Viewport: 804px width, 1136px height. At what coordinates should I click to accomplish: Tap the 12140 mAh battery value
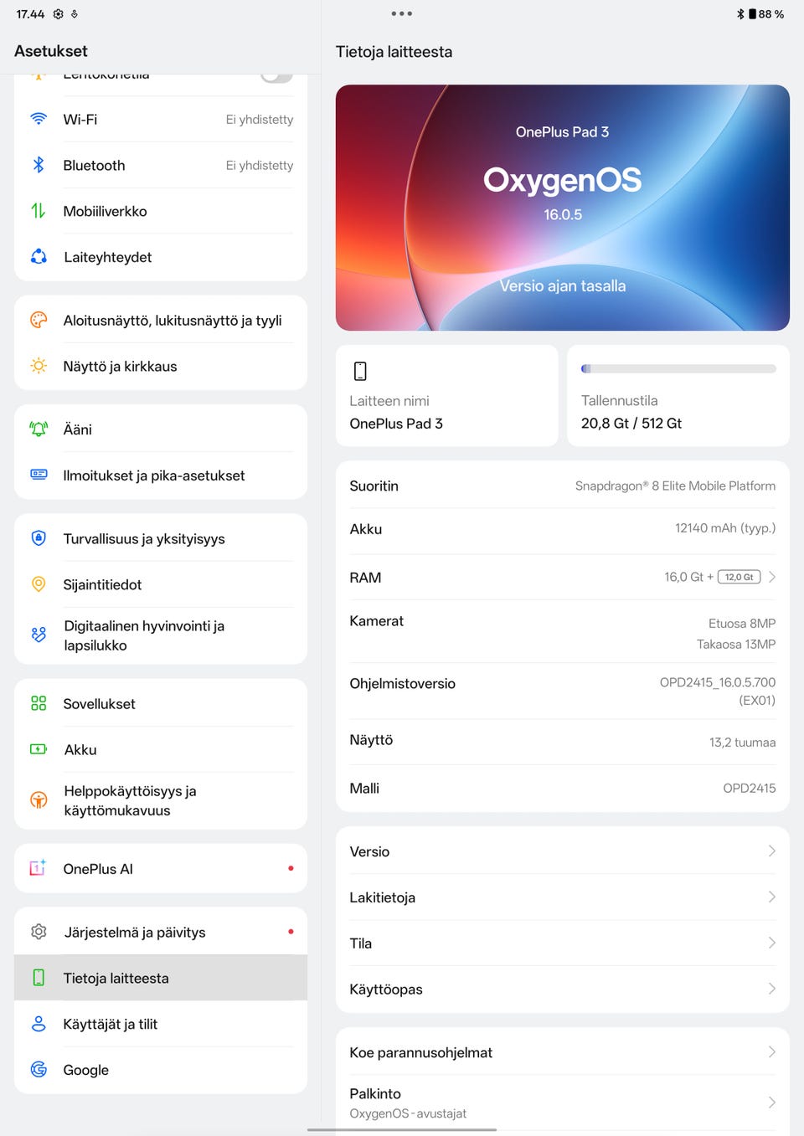click(x=725, y=528)
